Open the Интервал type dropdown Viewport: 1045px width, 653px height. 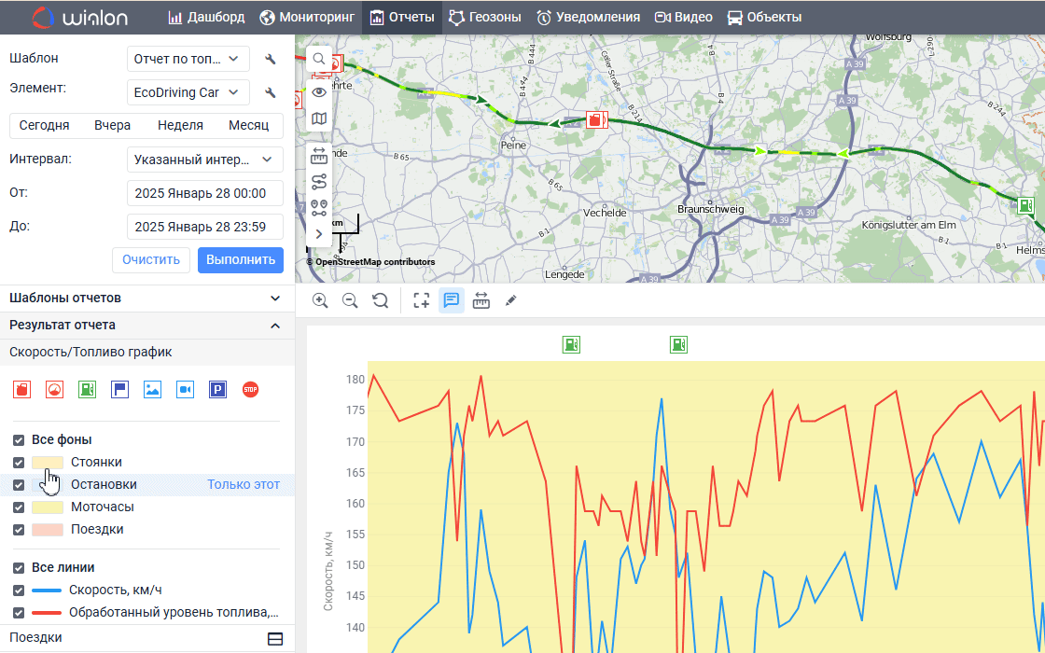(x=204, y=160)
